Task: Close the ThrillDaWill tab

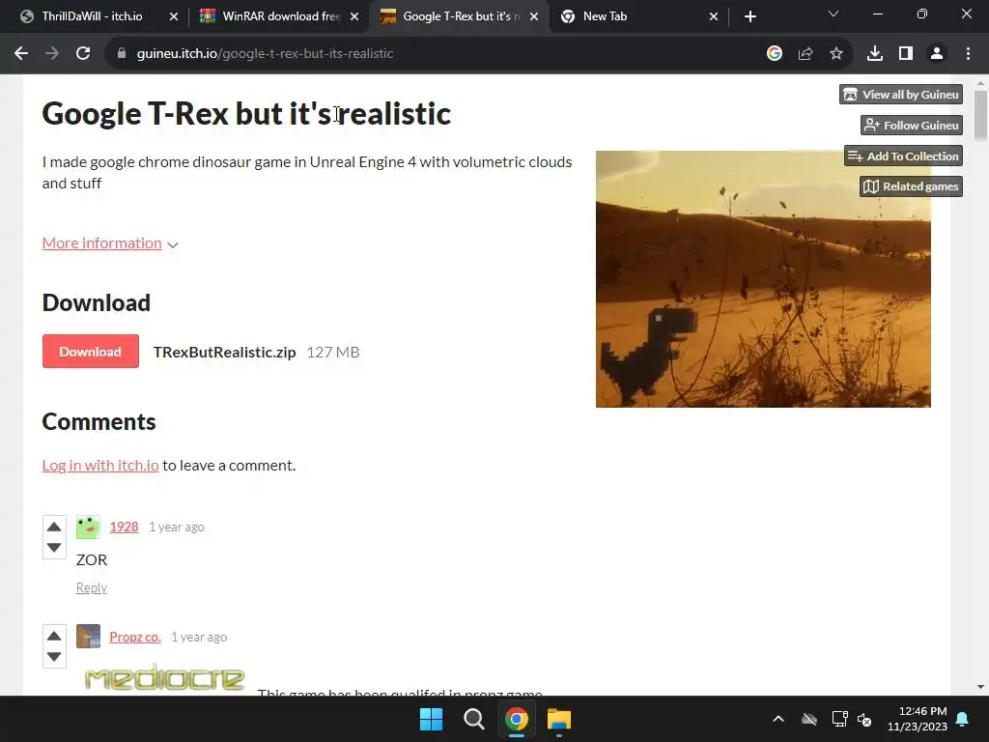Action: point(174,16)
